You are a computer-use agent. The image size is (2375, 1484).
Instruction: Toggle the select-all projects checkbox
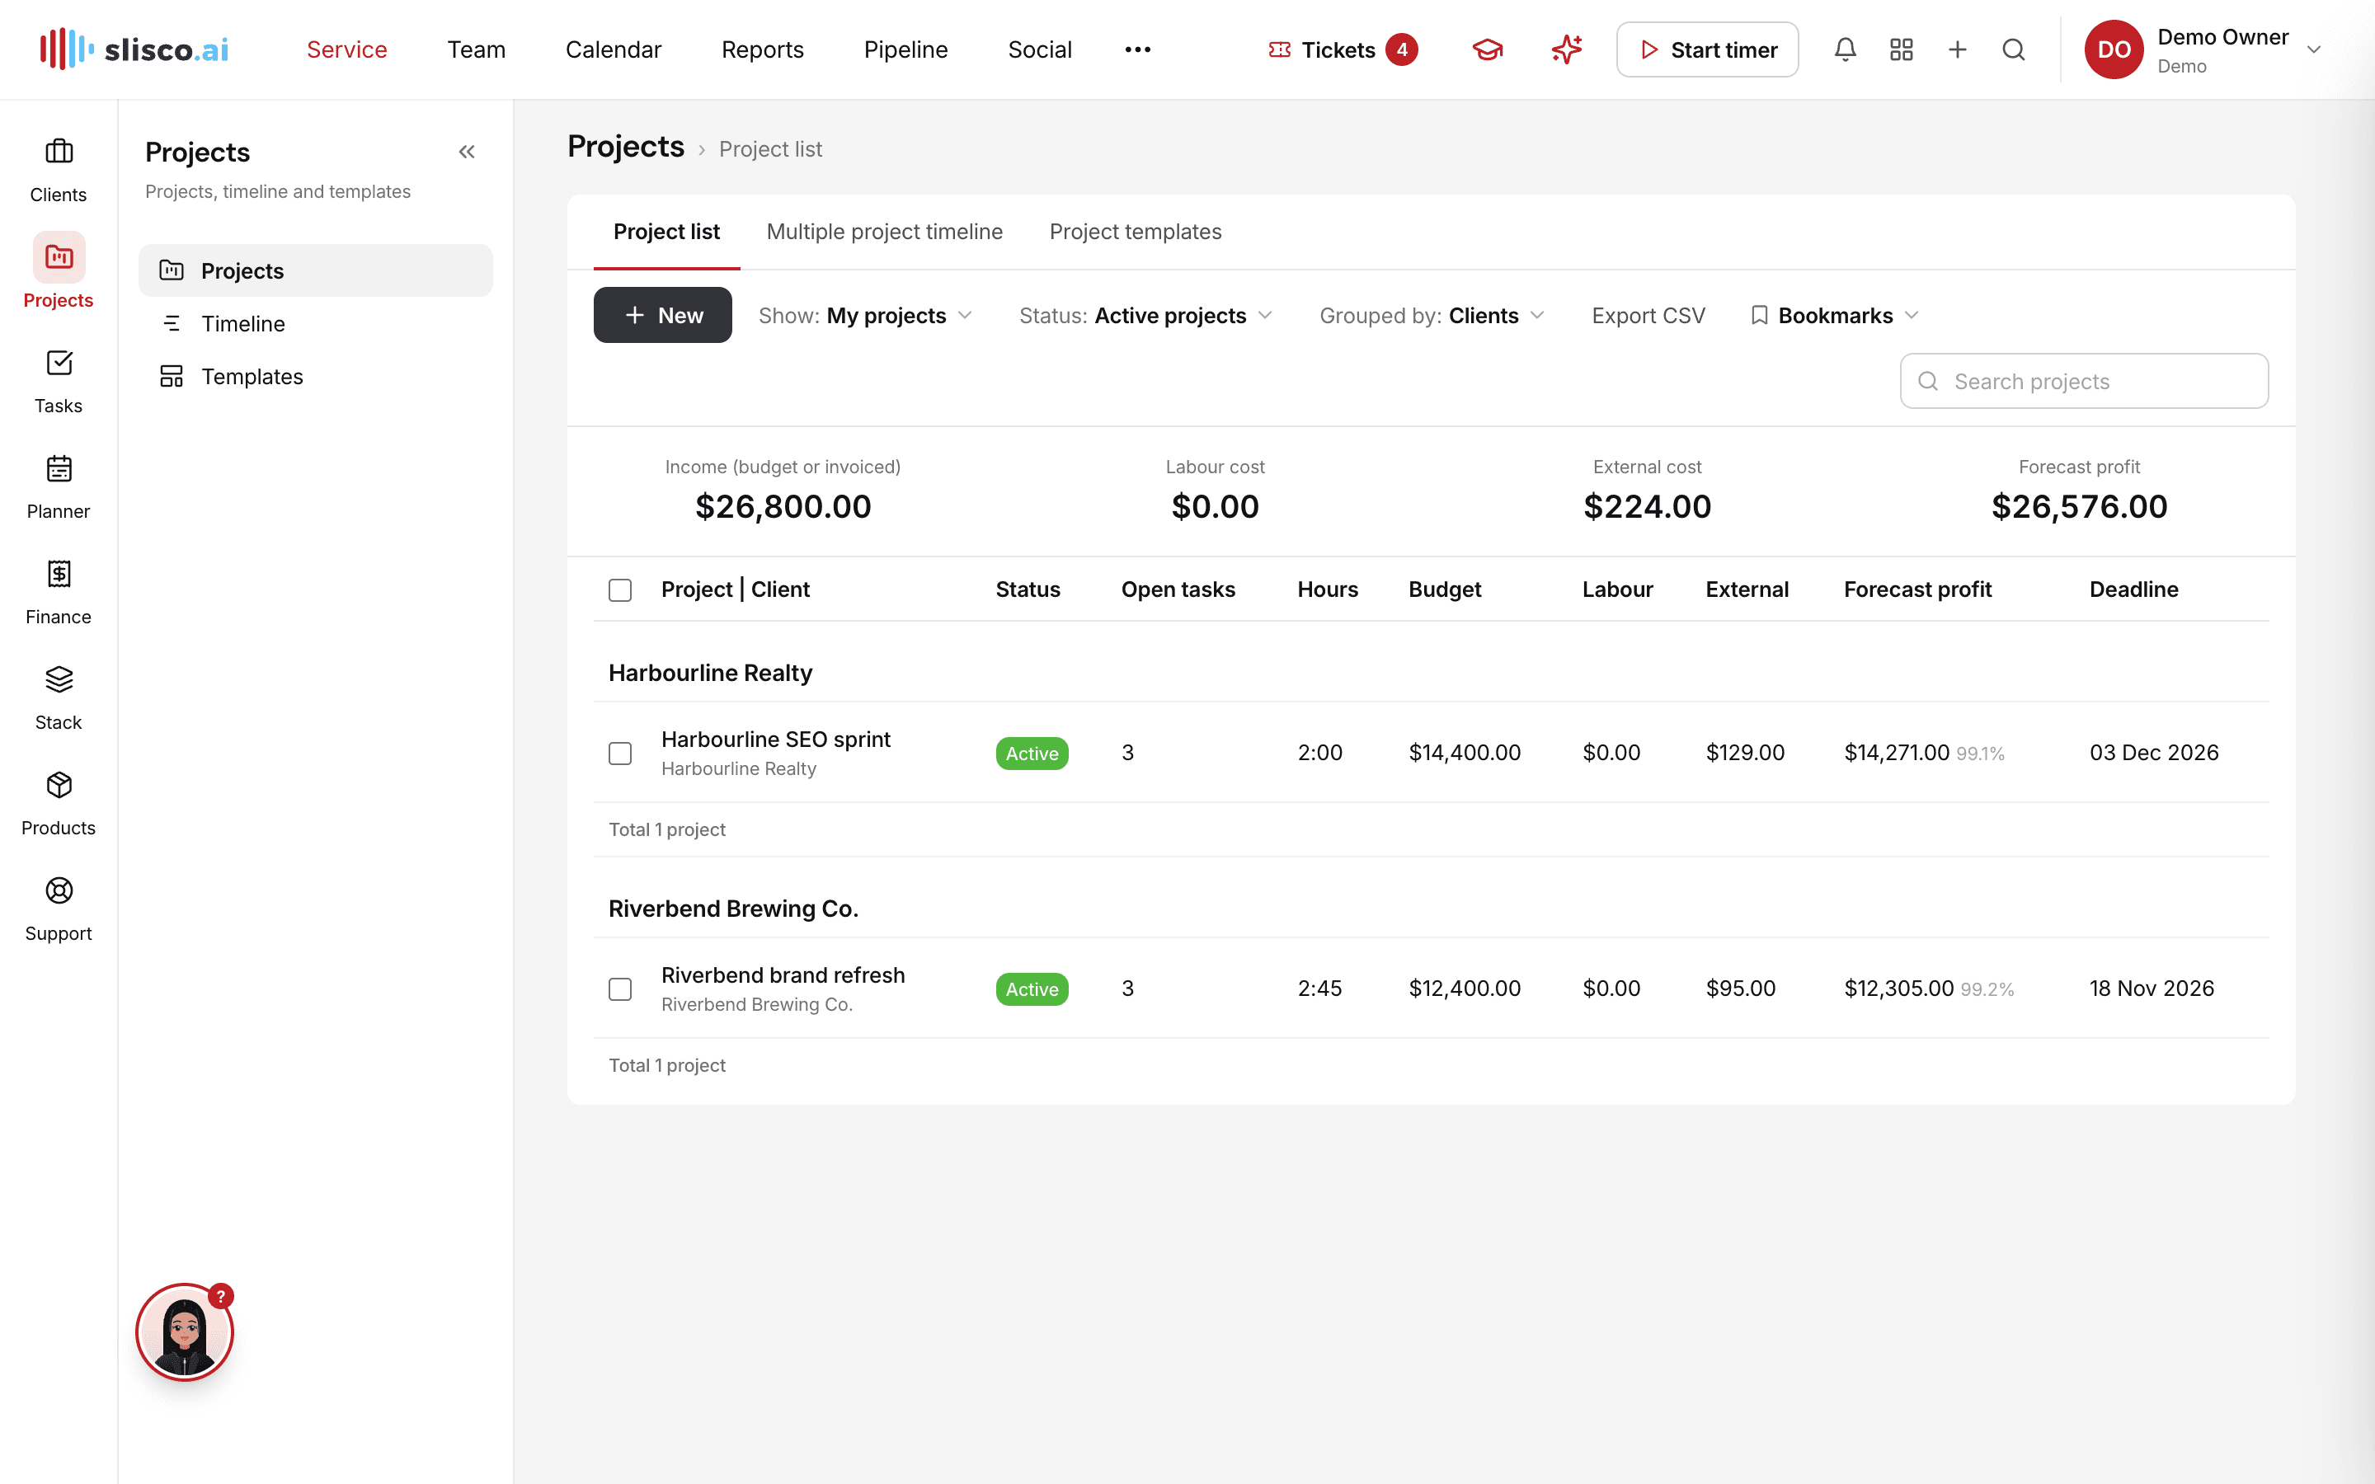coord(620,589)
